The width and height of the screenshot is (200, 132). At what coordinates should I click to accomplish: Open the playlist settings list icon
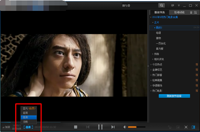[x=195, y=12]
